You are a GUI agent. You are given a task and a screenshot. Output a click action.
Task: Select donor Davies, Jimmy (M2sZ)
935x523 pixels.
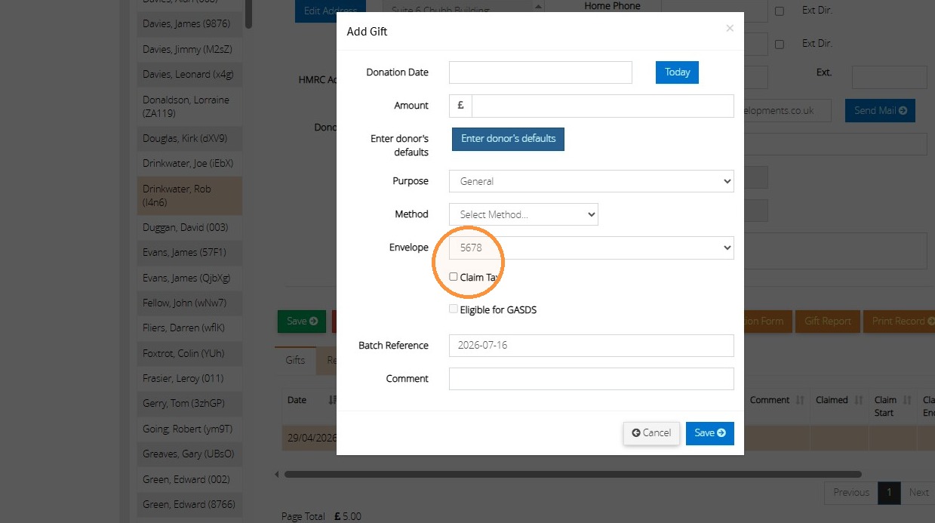click(x=189, y=49)
